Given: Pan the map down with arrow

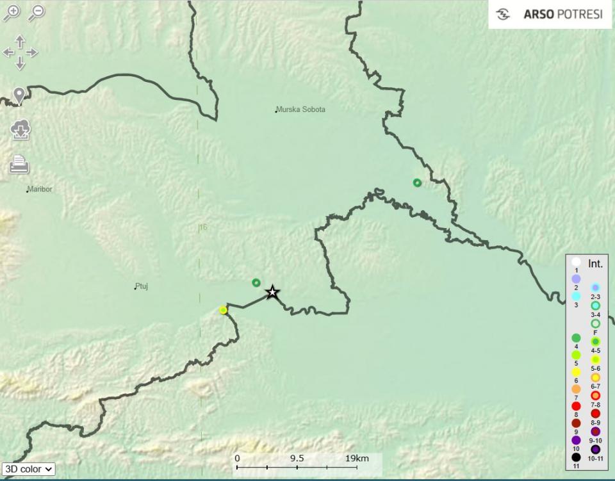Looking at the screenshot, I should [20, 63].
